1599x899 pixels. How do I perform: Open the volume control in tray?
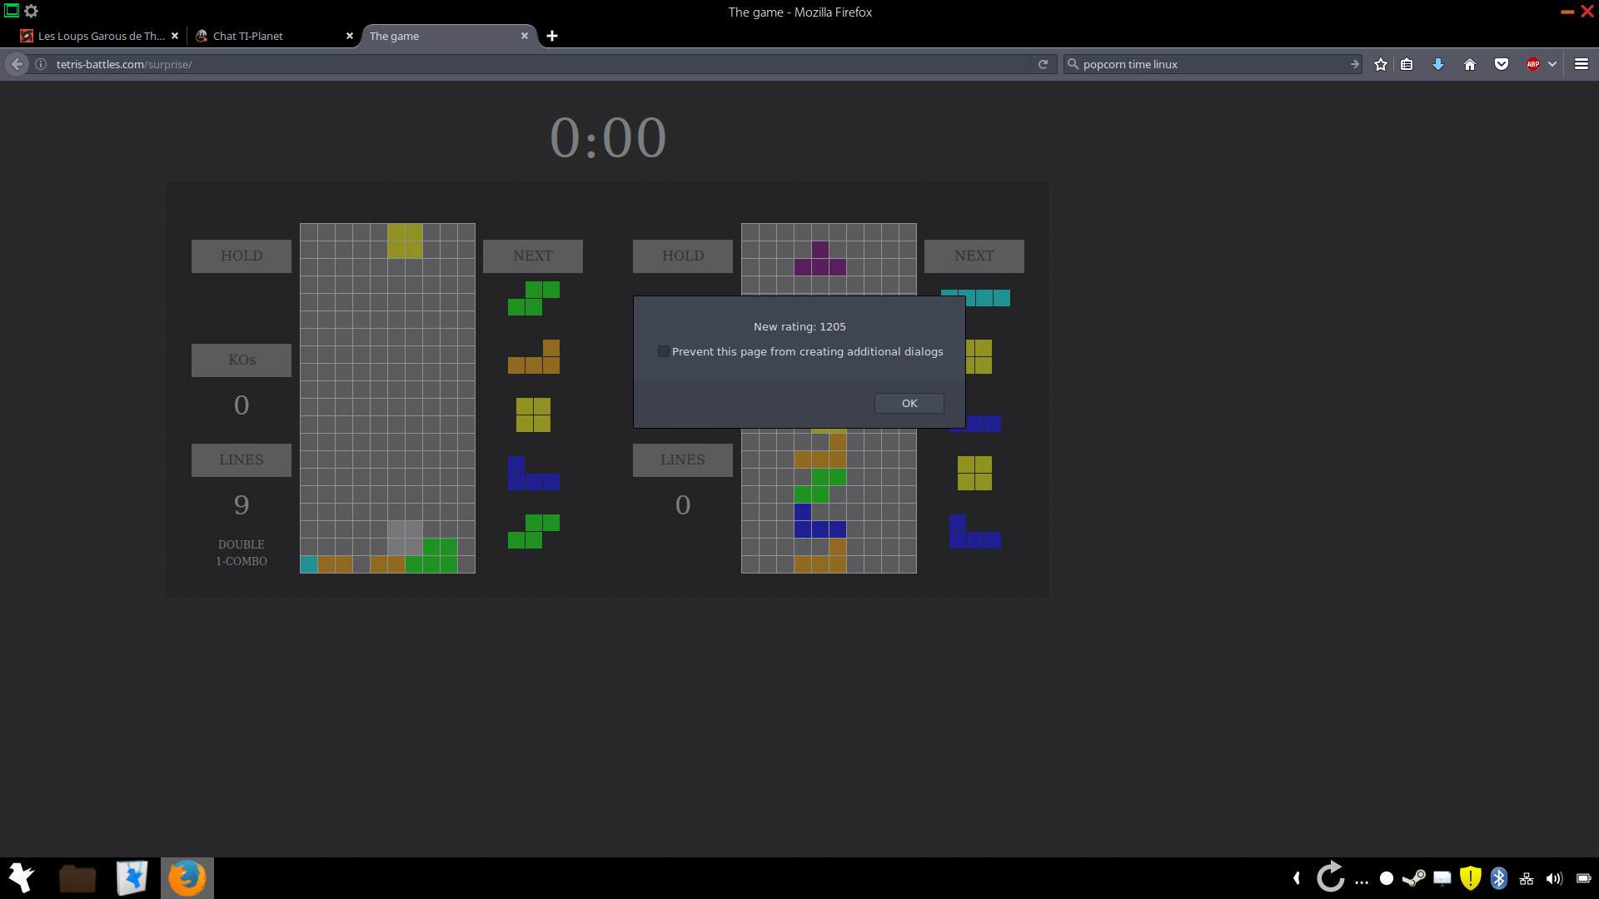click(1554, 878)
